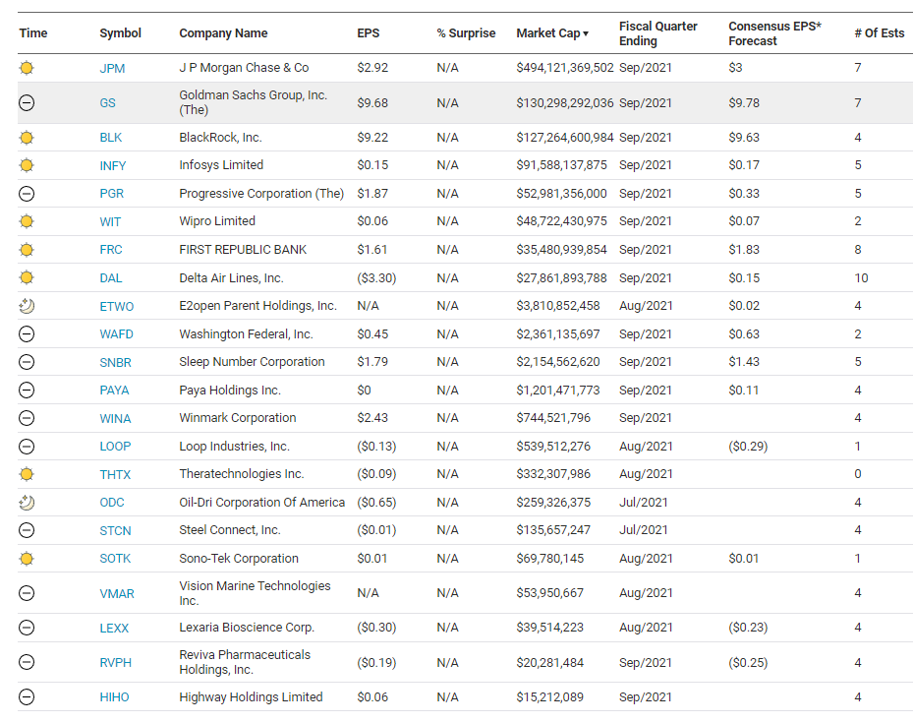Open the SOTK symbol link
Viewport: 913px width, 723px height.
click(x=115, y=558)
